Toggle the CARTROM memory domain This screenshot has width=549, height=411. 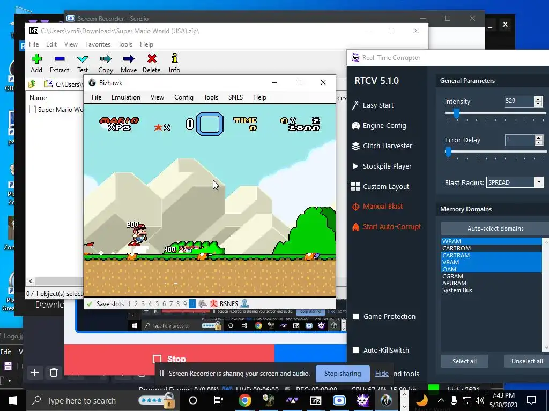[x=491, y=248]
